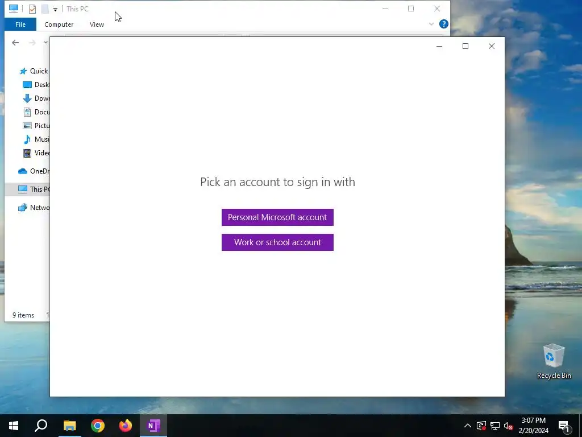The width and height of the screenshot is (582, 437).
Task: Launch Firefox from the taskbar
Action: (126, 426)
